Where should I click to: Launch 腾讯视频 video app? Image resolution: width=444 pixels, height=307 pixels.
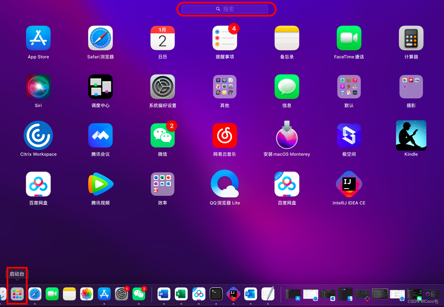tap(100, 184)
